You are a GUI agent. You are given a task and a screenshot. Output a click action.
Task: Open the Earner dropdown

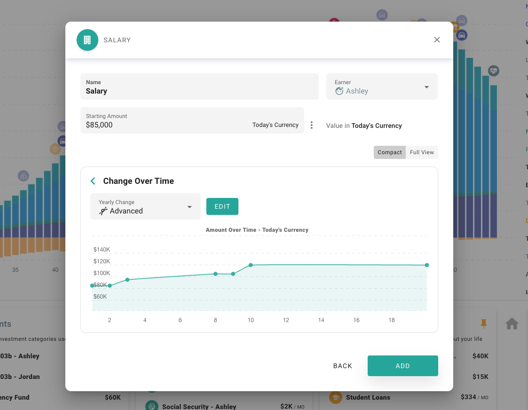click(426, 87)
